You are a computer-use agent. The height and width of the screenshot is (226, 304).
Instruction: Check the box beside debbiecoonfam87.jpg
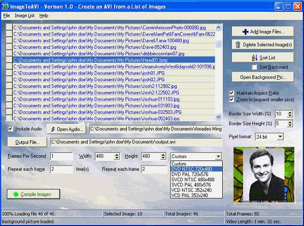[9, 53]
